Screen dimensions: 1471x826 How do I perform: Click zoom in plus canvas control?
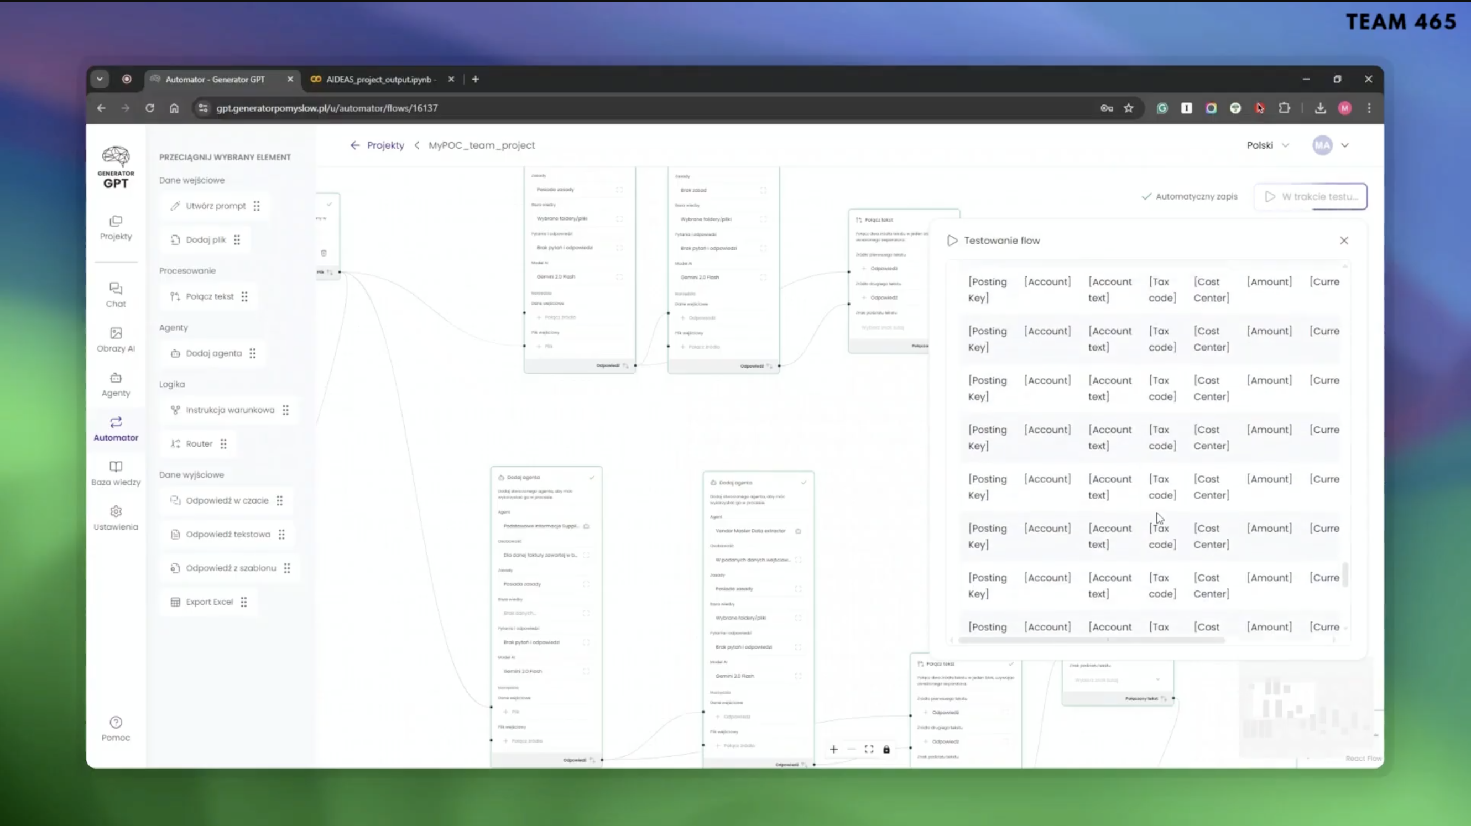834,750
